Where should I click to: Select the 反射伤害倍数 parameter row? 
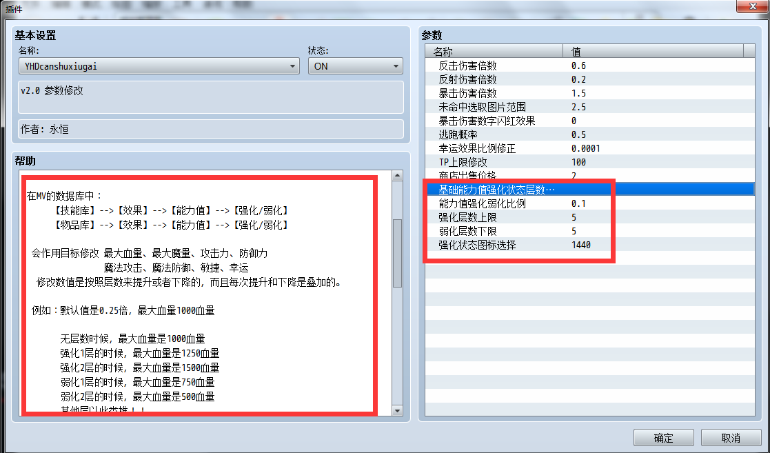point(590,79)
